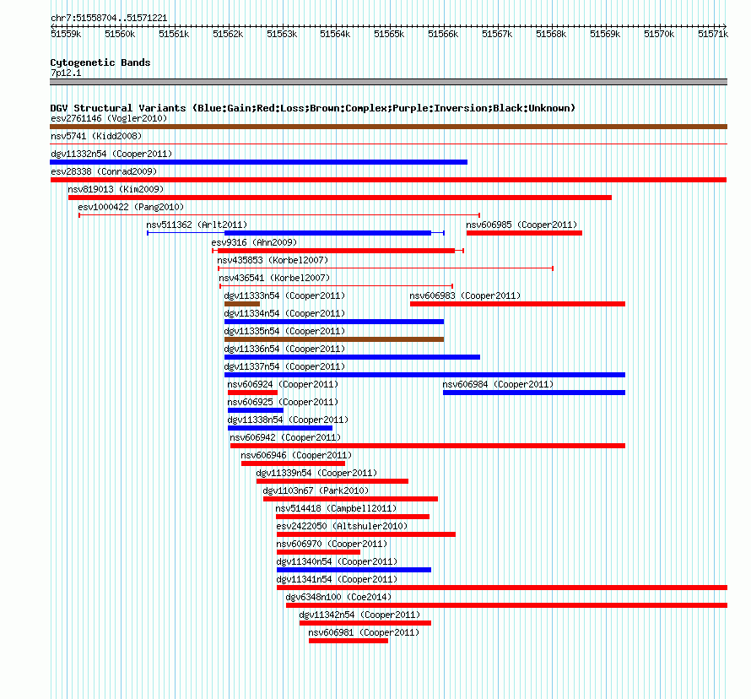The image size is (751, 699).
Task: Click nsv606970 (Cooper2011) label
Action: click(332, 544)
